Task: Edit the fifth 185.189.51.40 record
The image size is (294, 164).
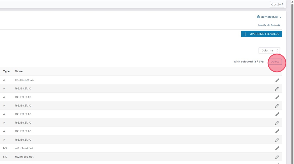Action: tap(277, 123)
